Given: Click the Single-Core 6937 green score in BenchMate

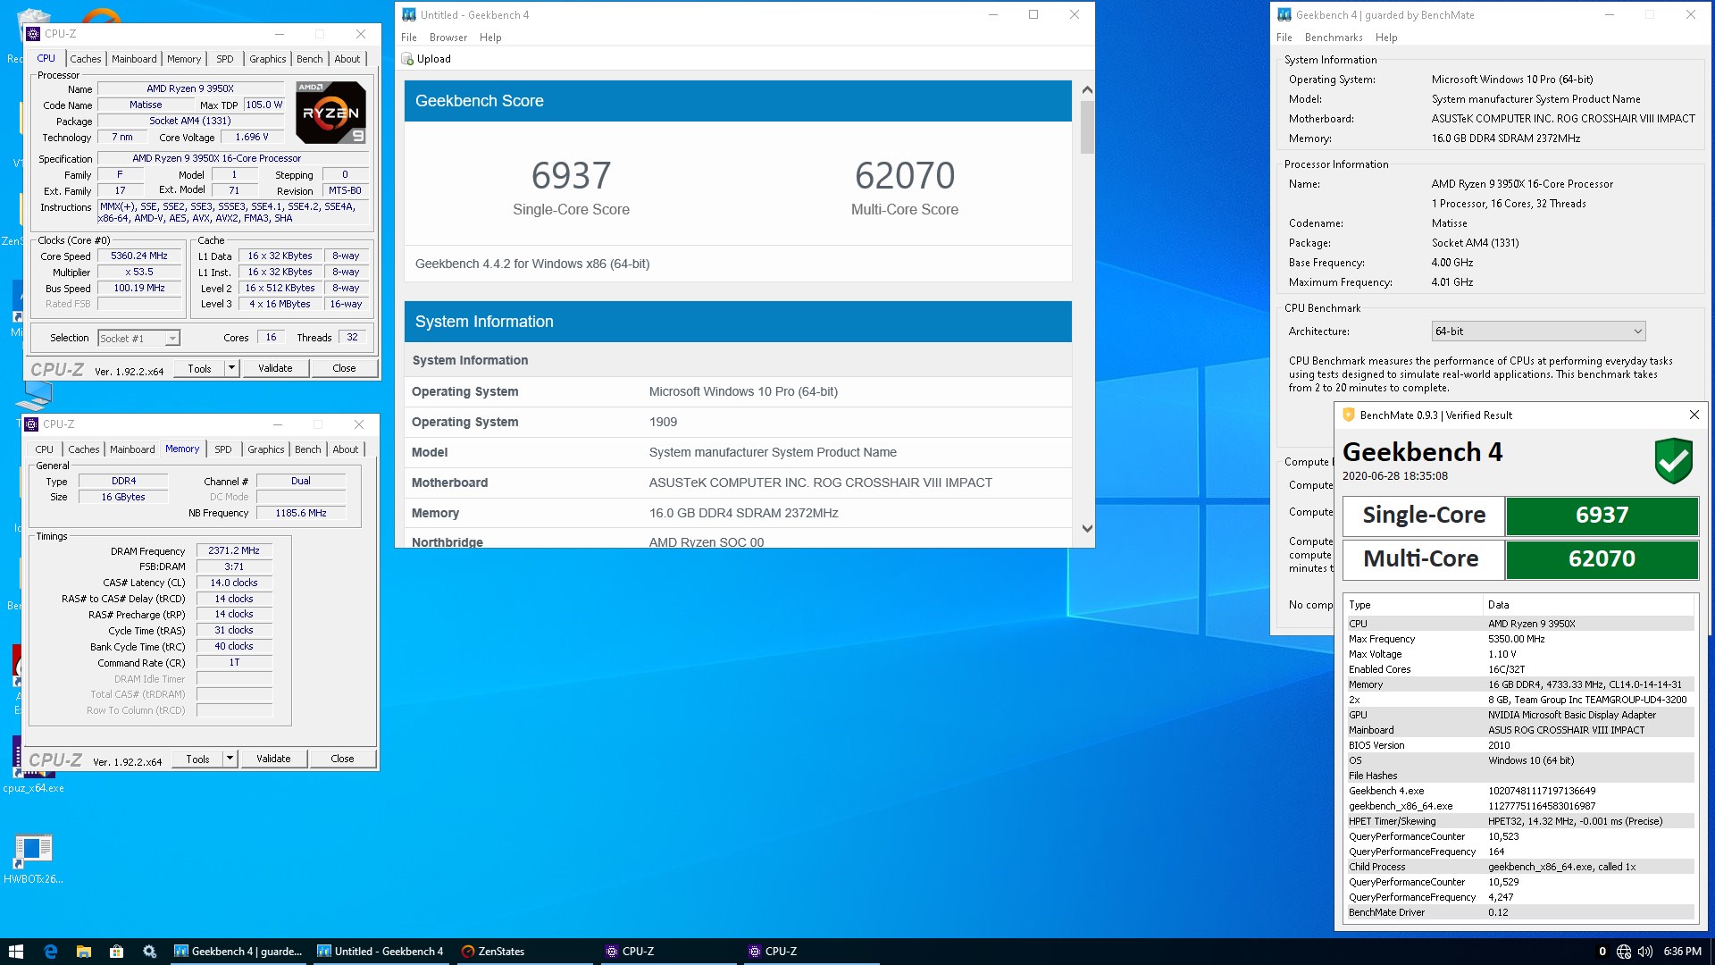Looking at the screenshot, I should tap(1602, 516).
